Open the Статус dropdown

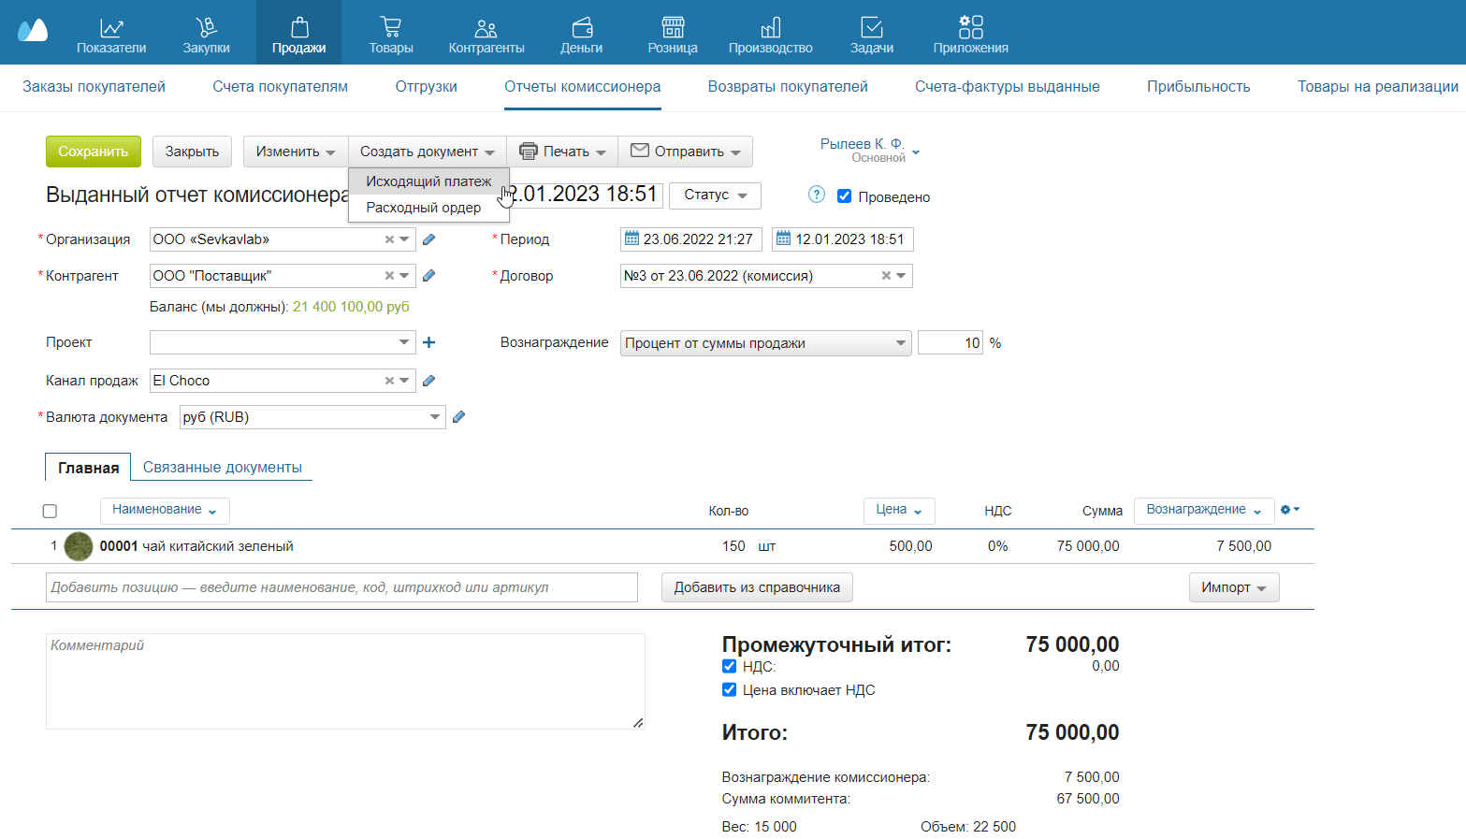[x=715, y=195]
